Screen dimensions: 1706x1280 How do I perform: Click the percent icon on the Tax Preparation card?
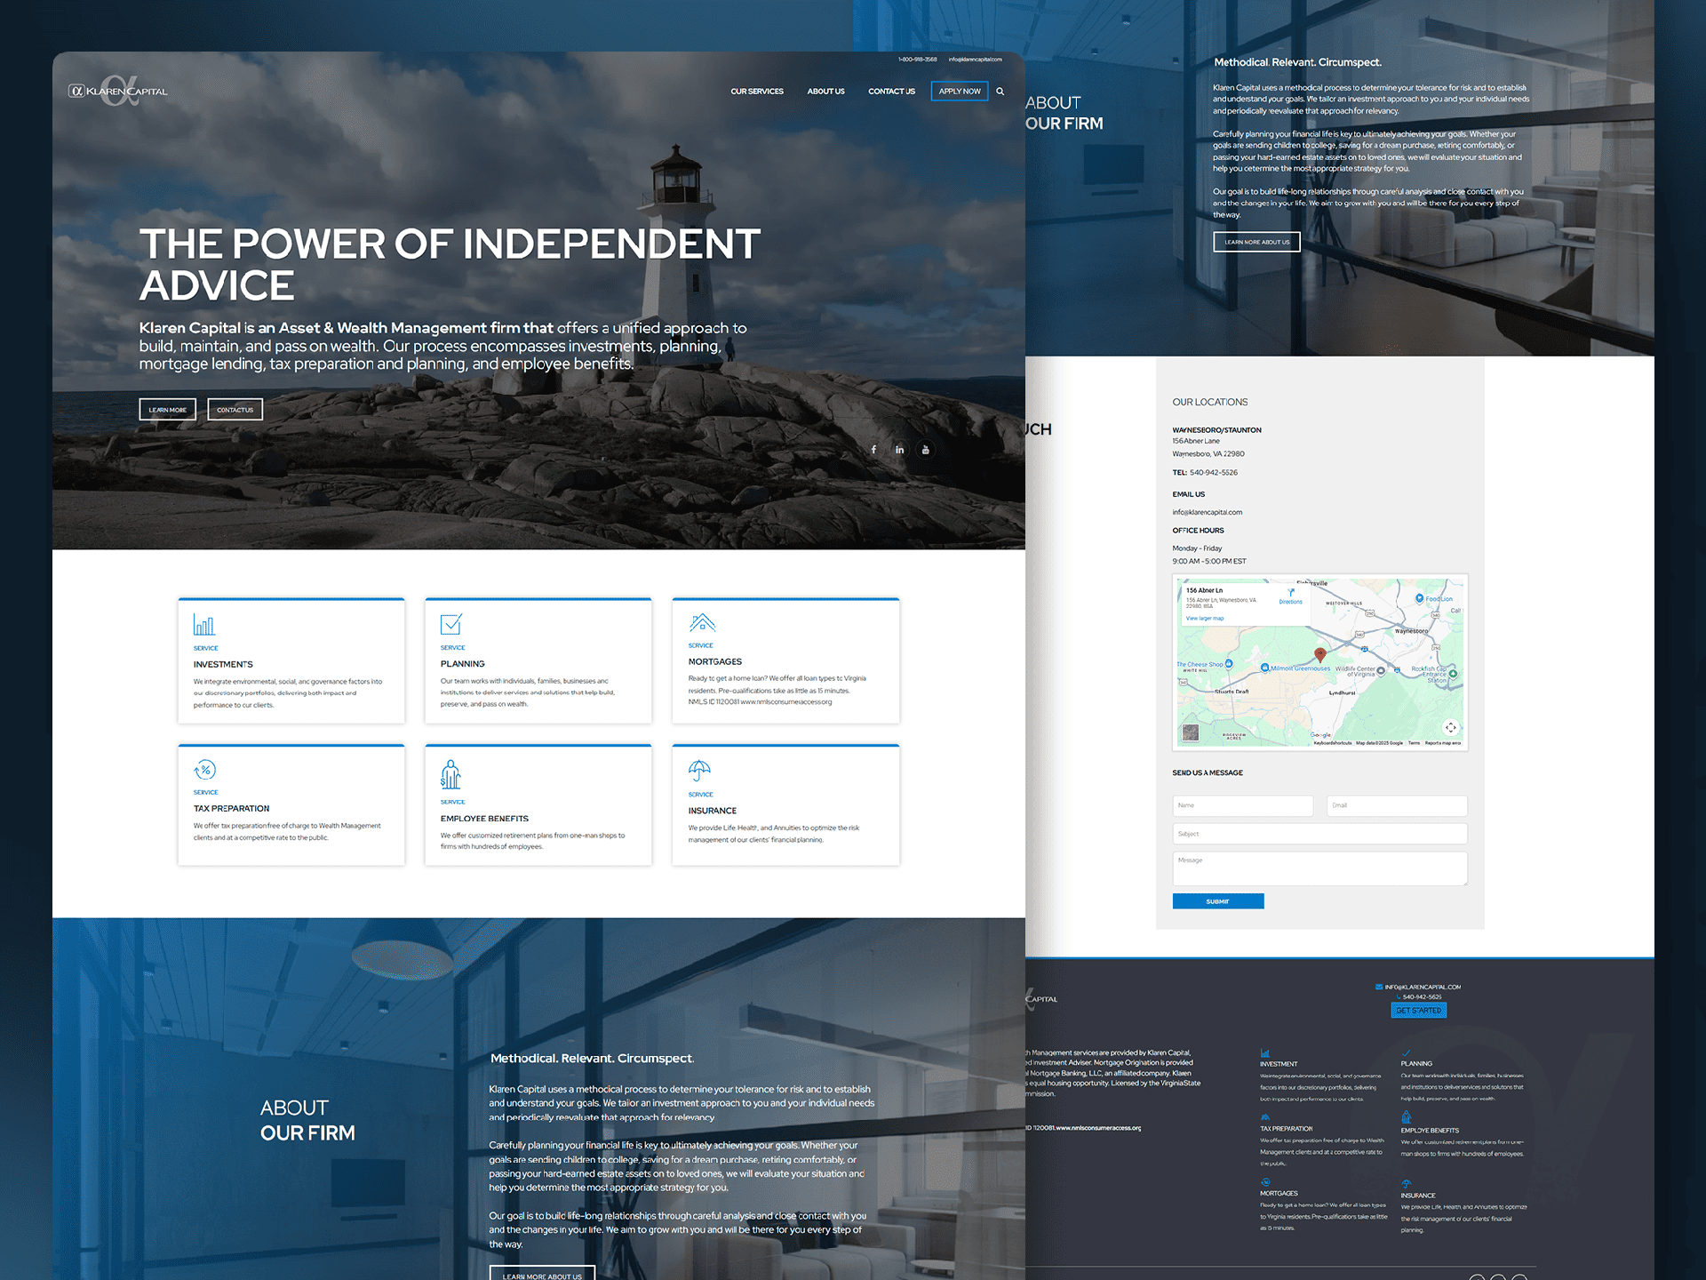[x=205, y=770]
